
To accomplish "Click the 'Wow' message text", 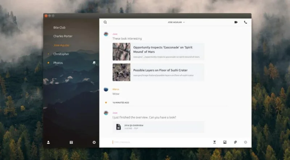I will pos(116,94).
